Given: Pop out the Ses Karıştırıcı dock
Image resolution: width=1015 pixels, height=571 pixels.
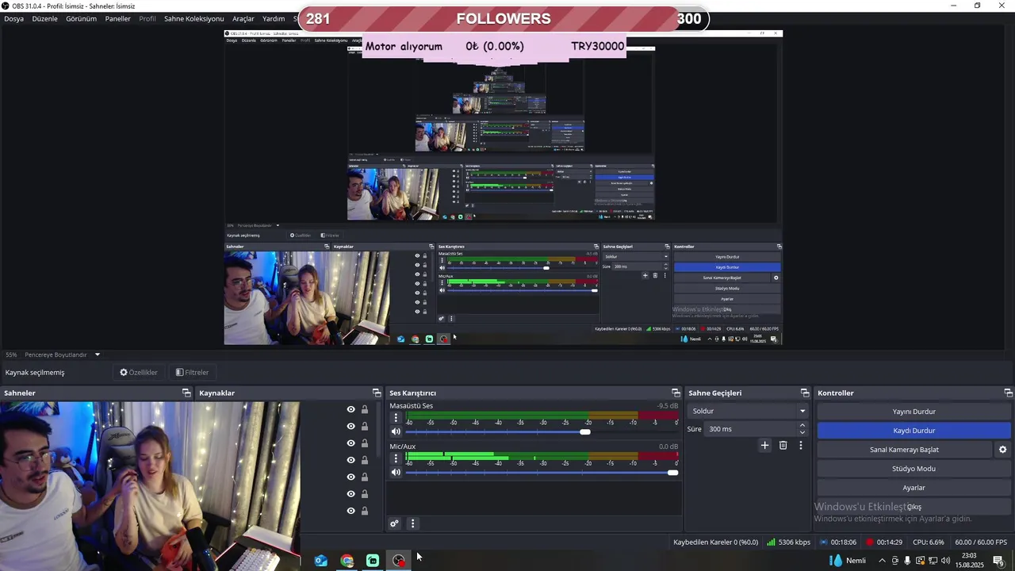Looking at the screenshot, I should point(676,393).
